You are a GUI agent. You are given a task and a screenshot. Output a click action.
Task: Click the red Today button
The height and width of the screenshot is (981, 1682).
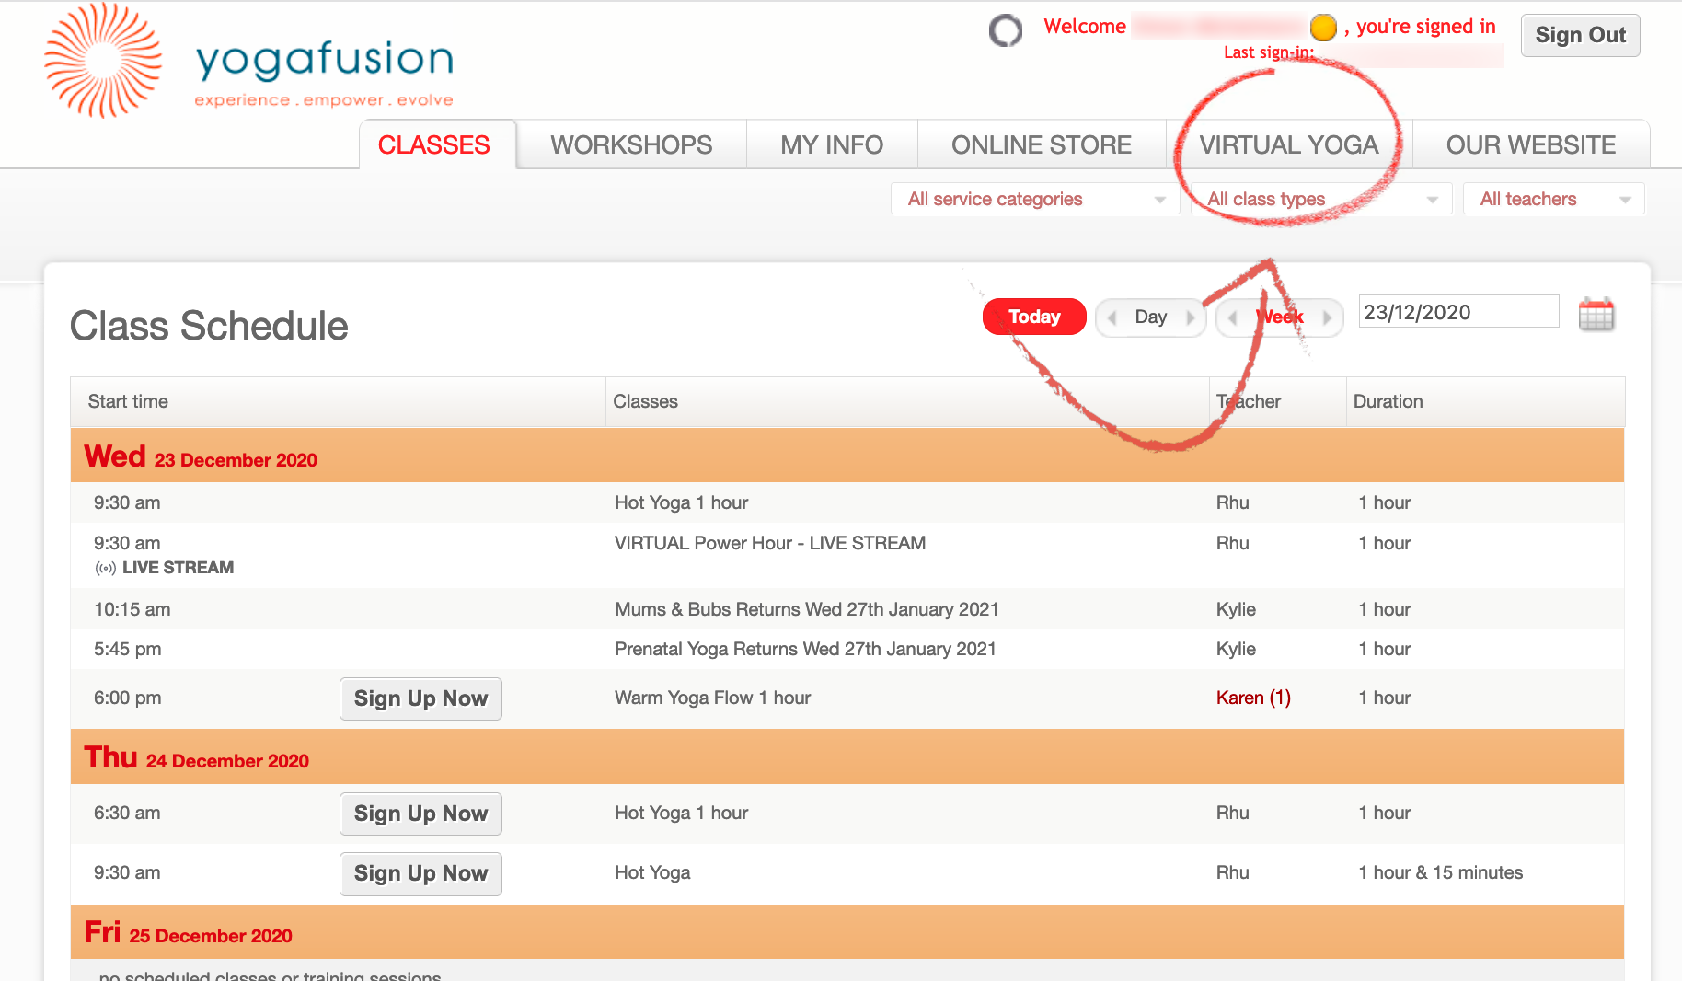(x=1034, y=317)
